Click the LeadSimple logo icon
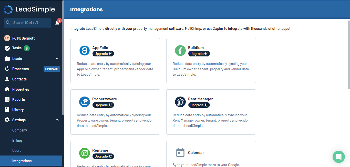350x167 pixels. pyautogui.click(x=8, y=9)
